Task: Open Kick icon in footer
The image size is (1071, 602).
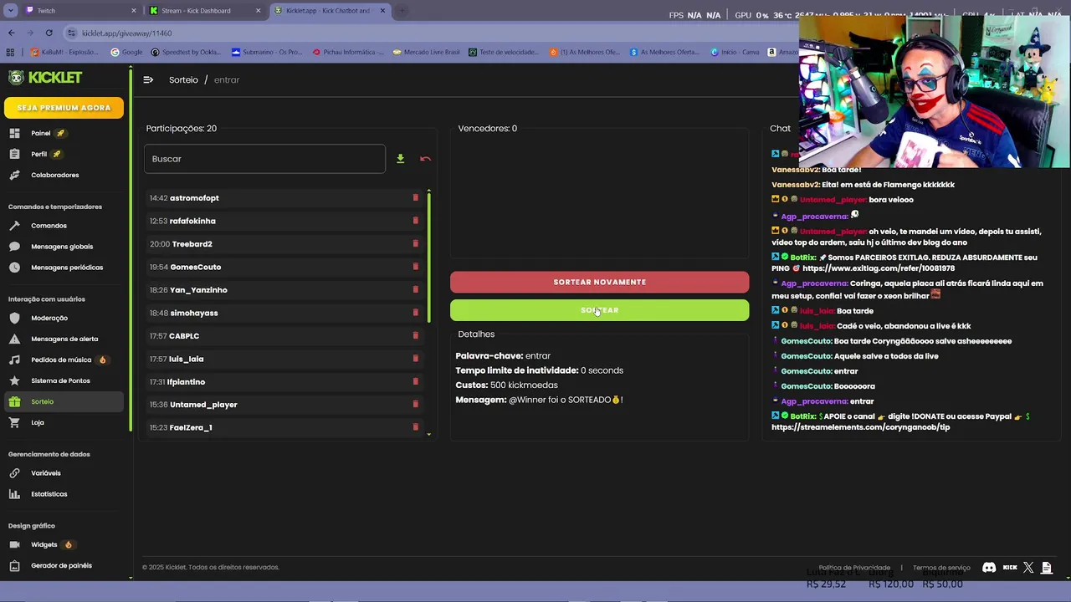Action: [1010, 568]
